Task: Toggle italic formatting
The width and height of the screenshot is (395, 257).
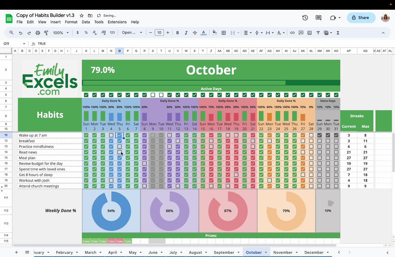Action: click(186, 33)
